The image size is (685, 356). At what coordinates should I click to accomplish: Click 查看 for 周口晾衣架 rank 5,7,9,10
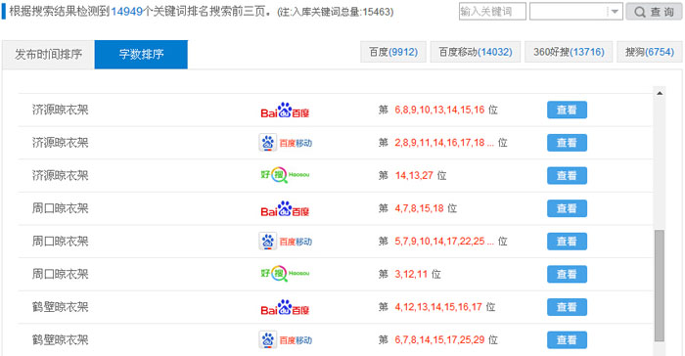point(567,242)
